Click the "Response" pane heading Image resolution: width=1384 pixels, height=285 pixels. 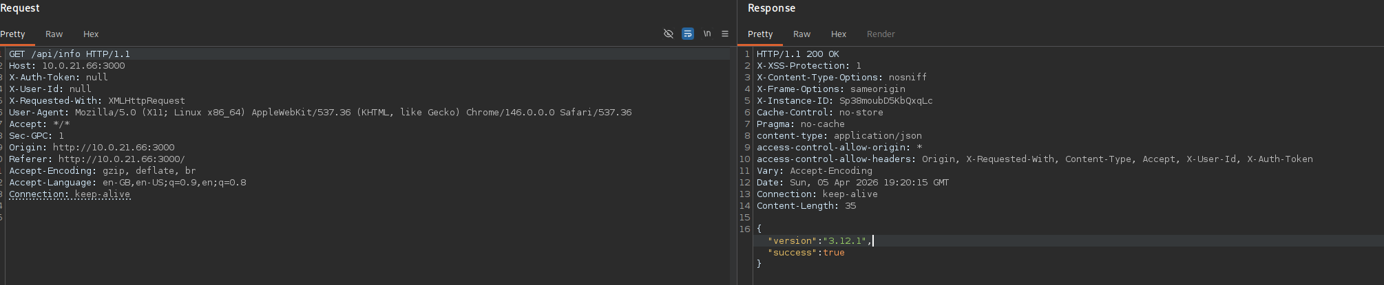pyautogui.click(x=771, y=8)
